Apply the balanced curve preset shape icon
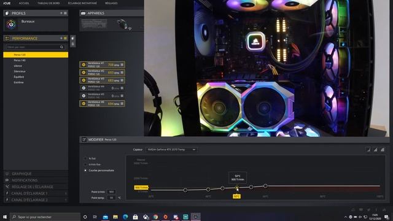Image resolution: width=393 pixels, height=221 pixels. pos(375,150)
